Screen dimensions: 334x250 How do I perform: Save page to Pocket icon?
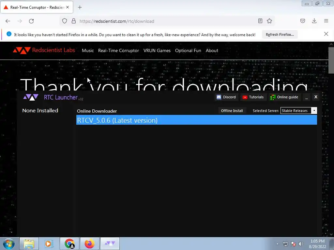coord(303,21)
